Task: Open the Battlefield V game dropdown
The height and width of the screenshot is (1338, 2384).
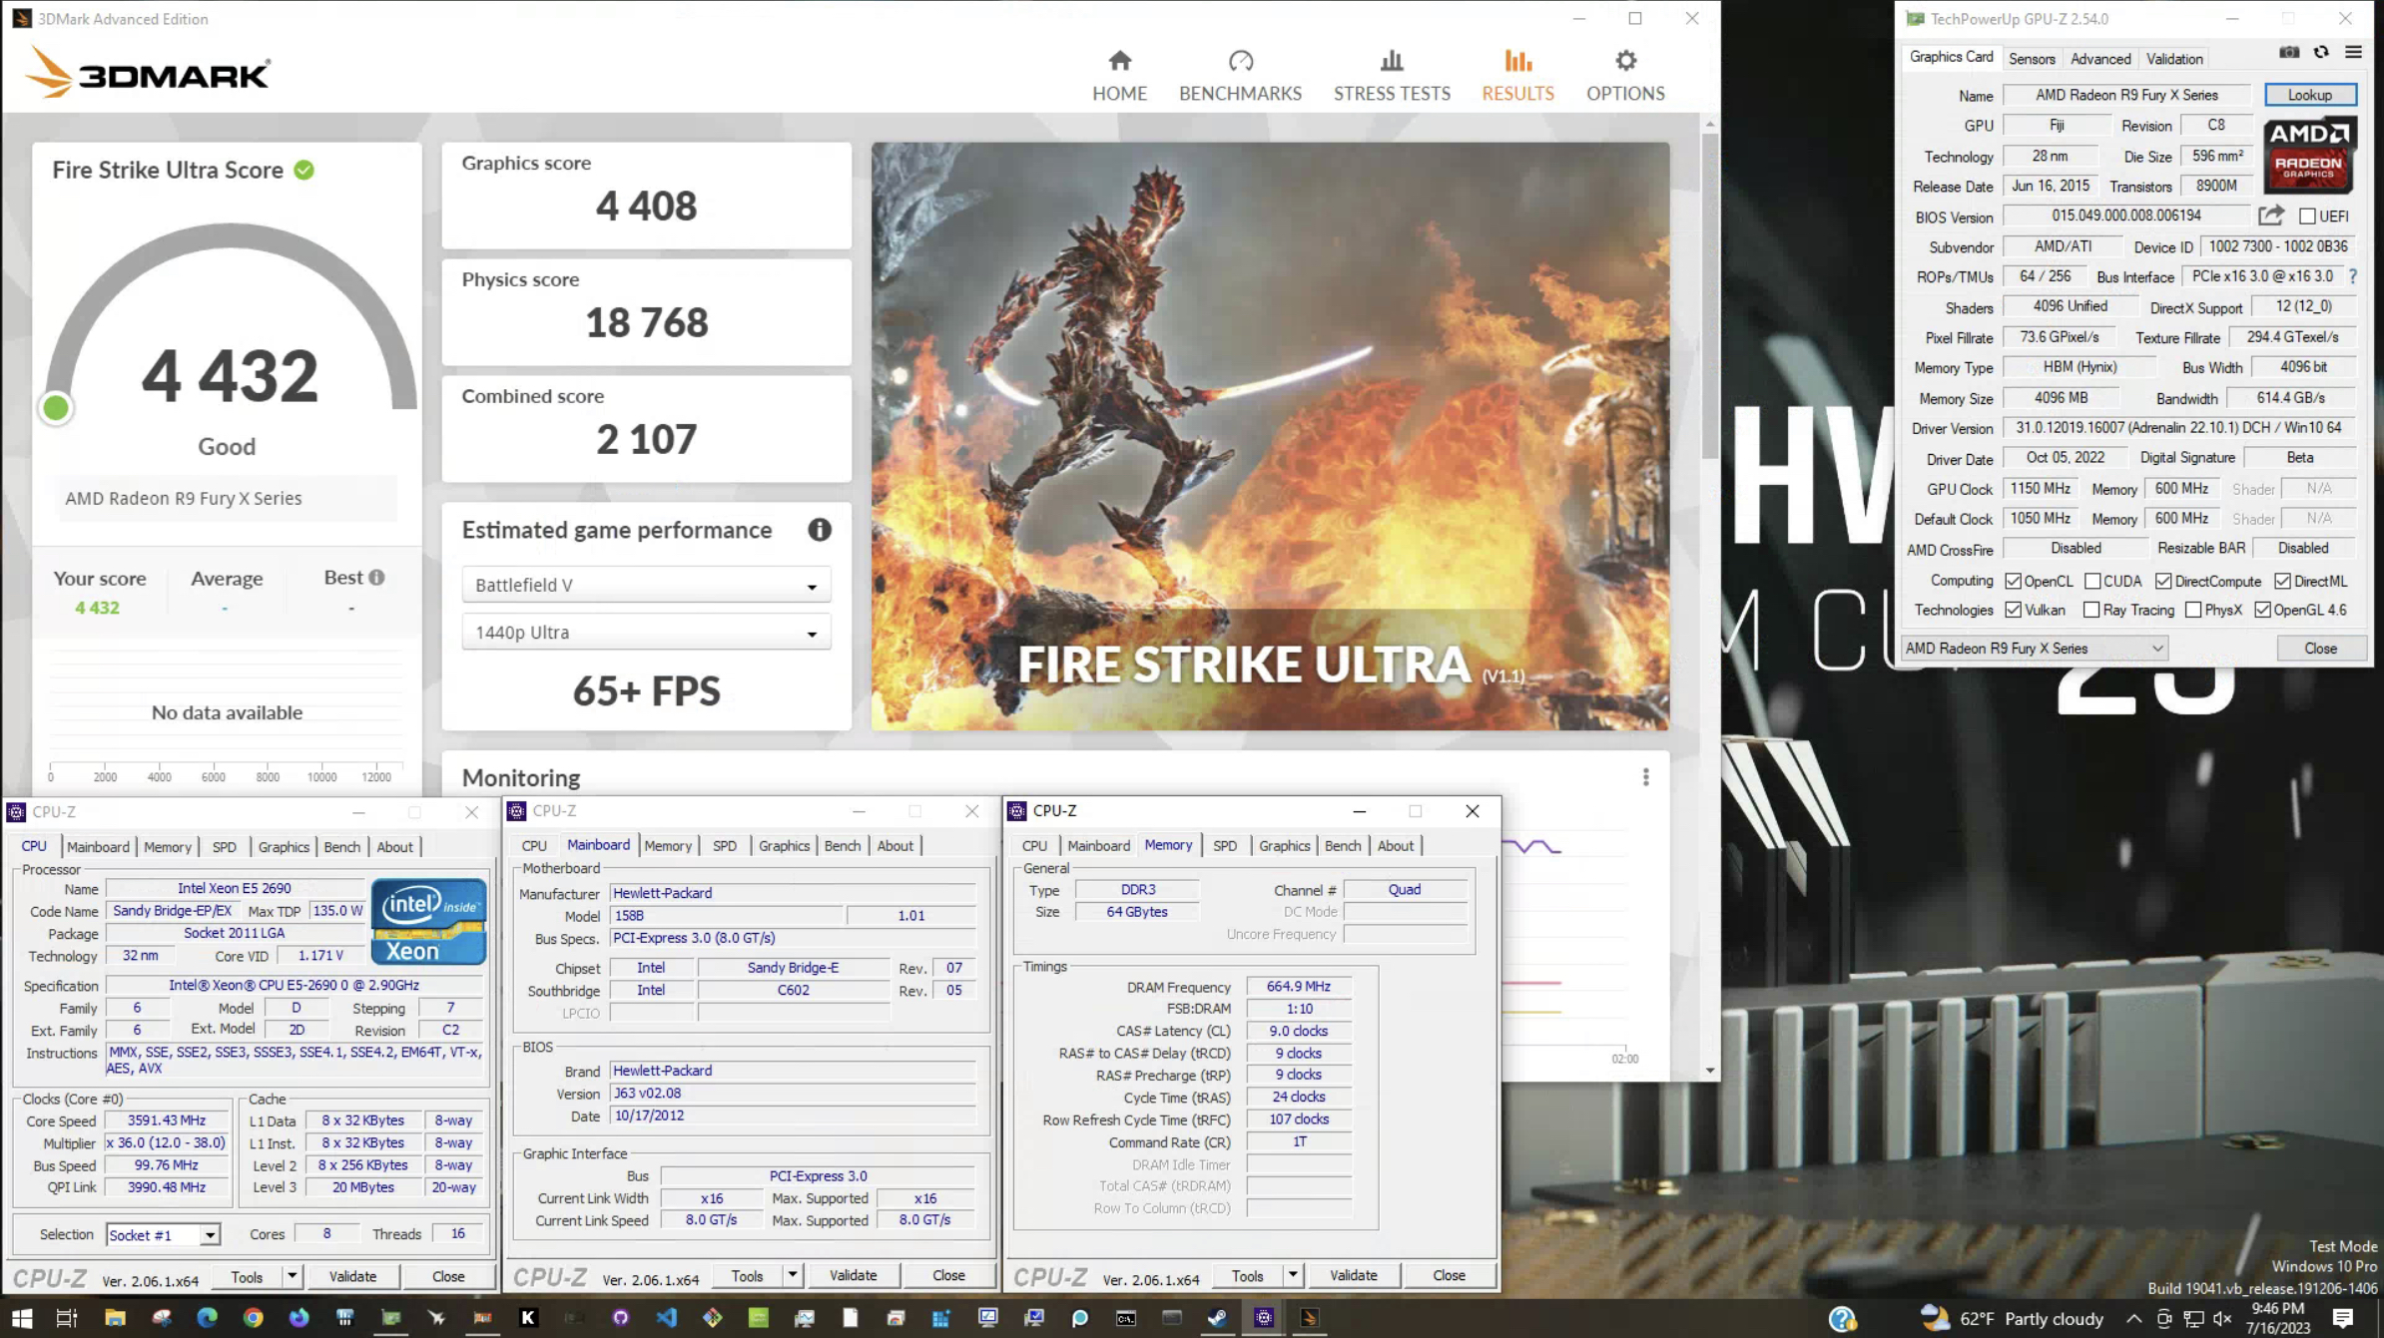Action: [646, 586]
